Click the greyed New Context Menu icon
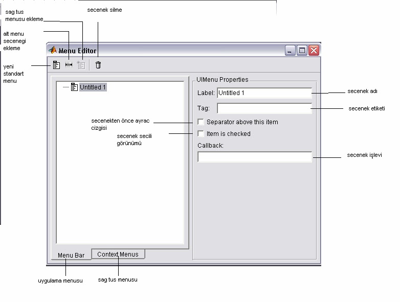 coord(81,65)
